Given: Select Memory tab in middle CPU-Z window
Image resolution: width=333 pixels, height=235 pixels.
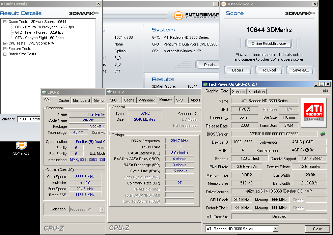Looking at the screenshot, I should (166, 99).
